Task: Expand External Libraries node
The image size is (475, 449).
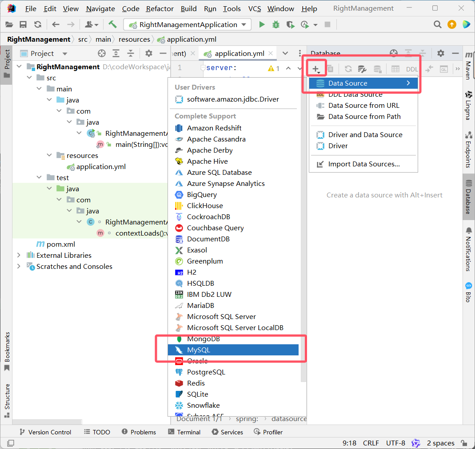Action: click(x=19, y=255)
